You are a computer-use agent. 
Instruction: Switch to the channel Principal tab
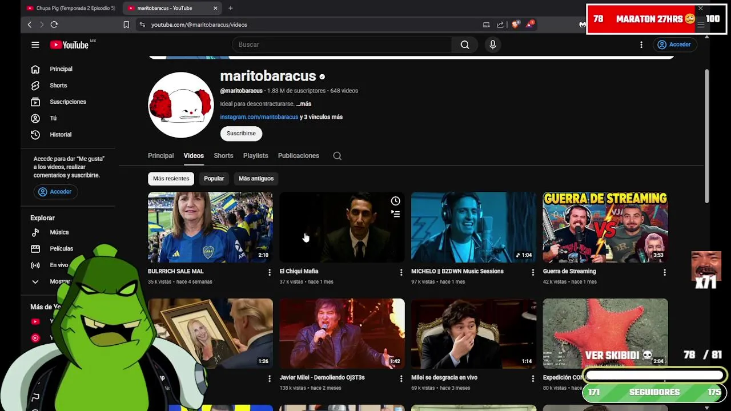click(x=160, y=156)
